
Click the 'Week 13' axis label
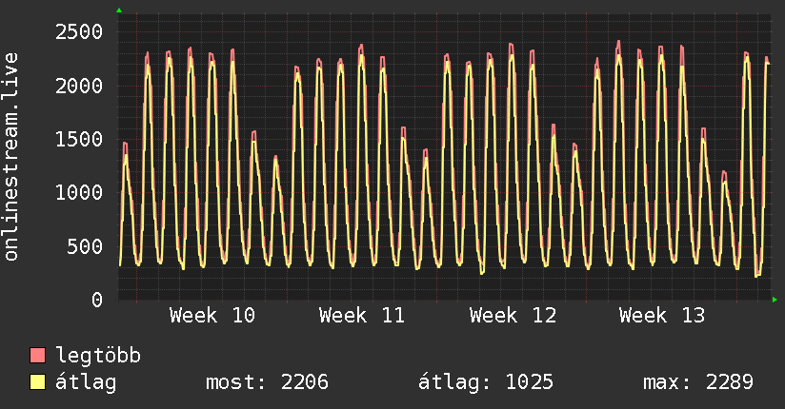pos(662,316)
